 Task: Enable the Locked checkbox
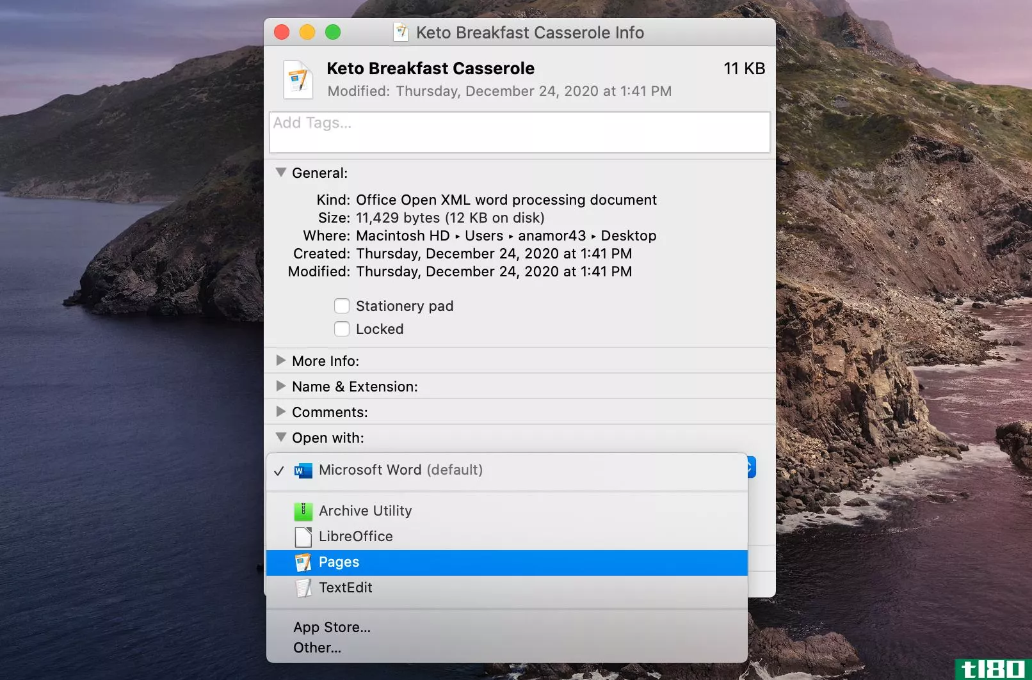point(342,329)
